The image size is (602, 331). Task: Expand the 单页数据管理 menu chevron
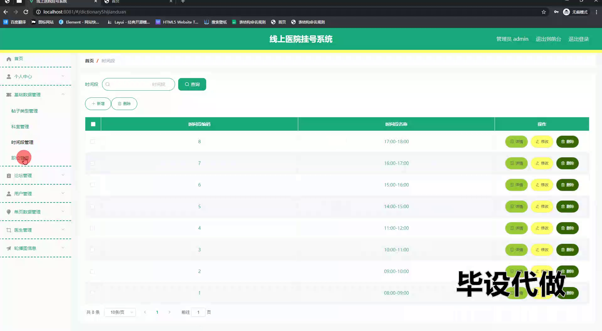63,212
